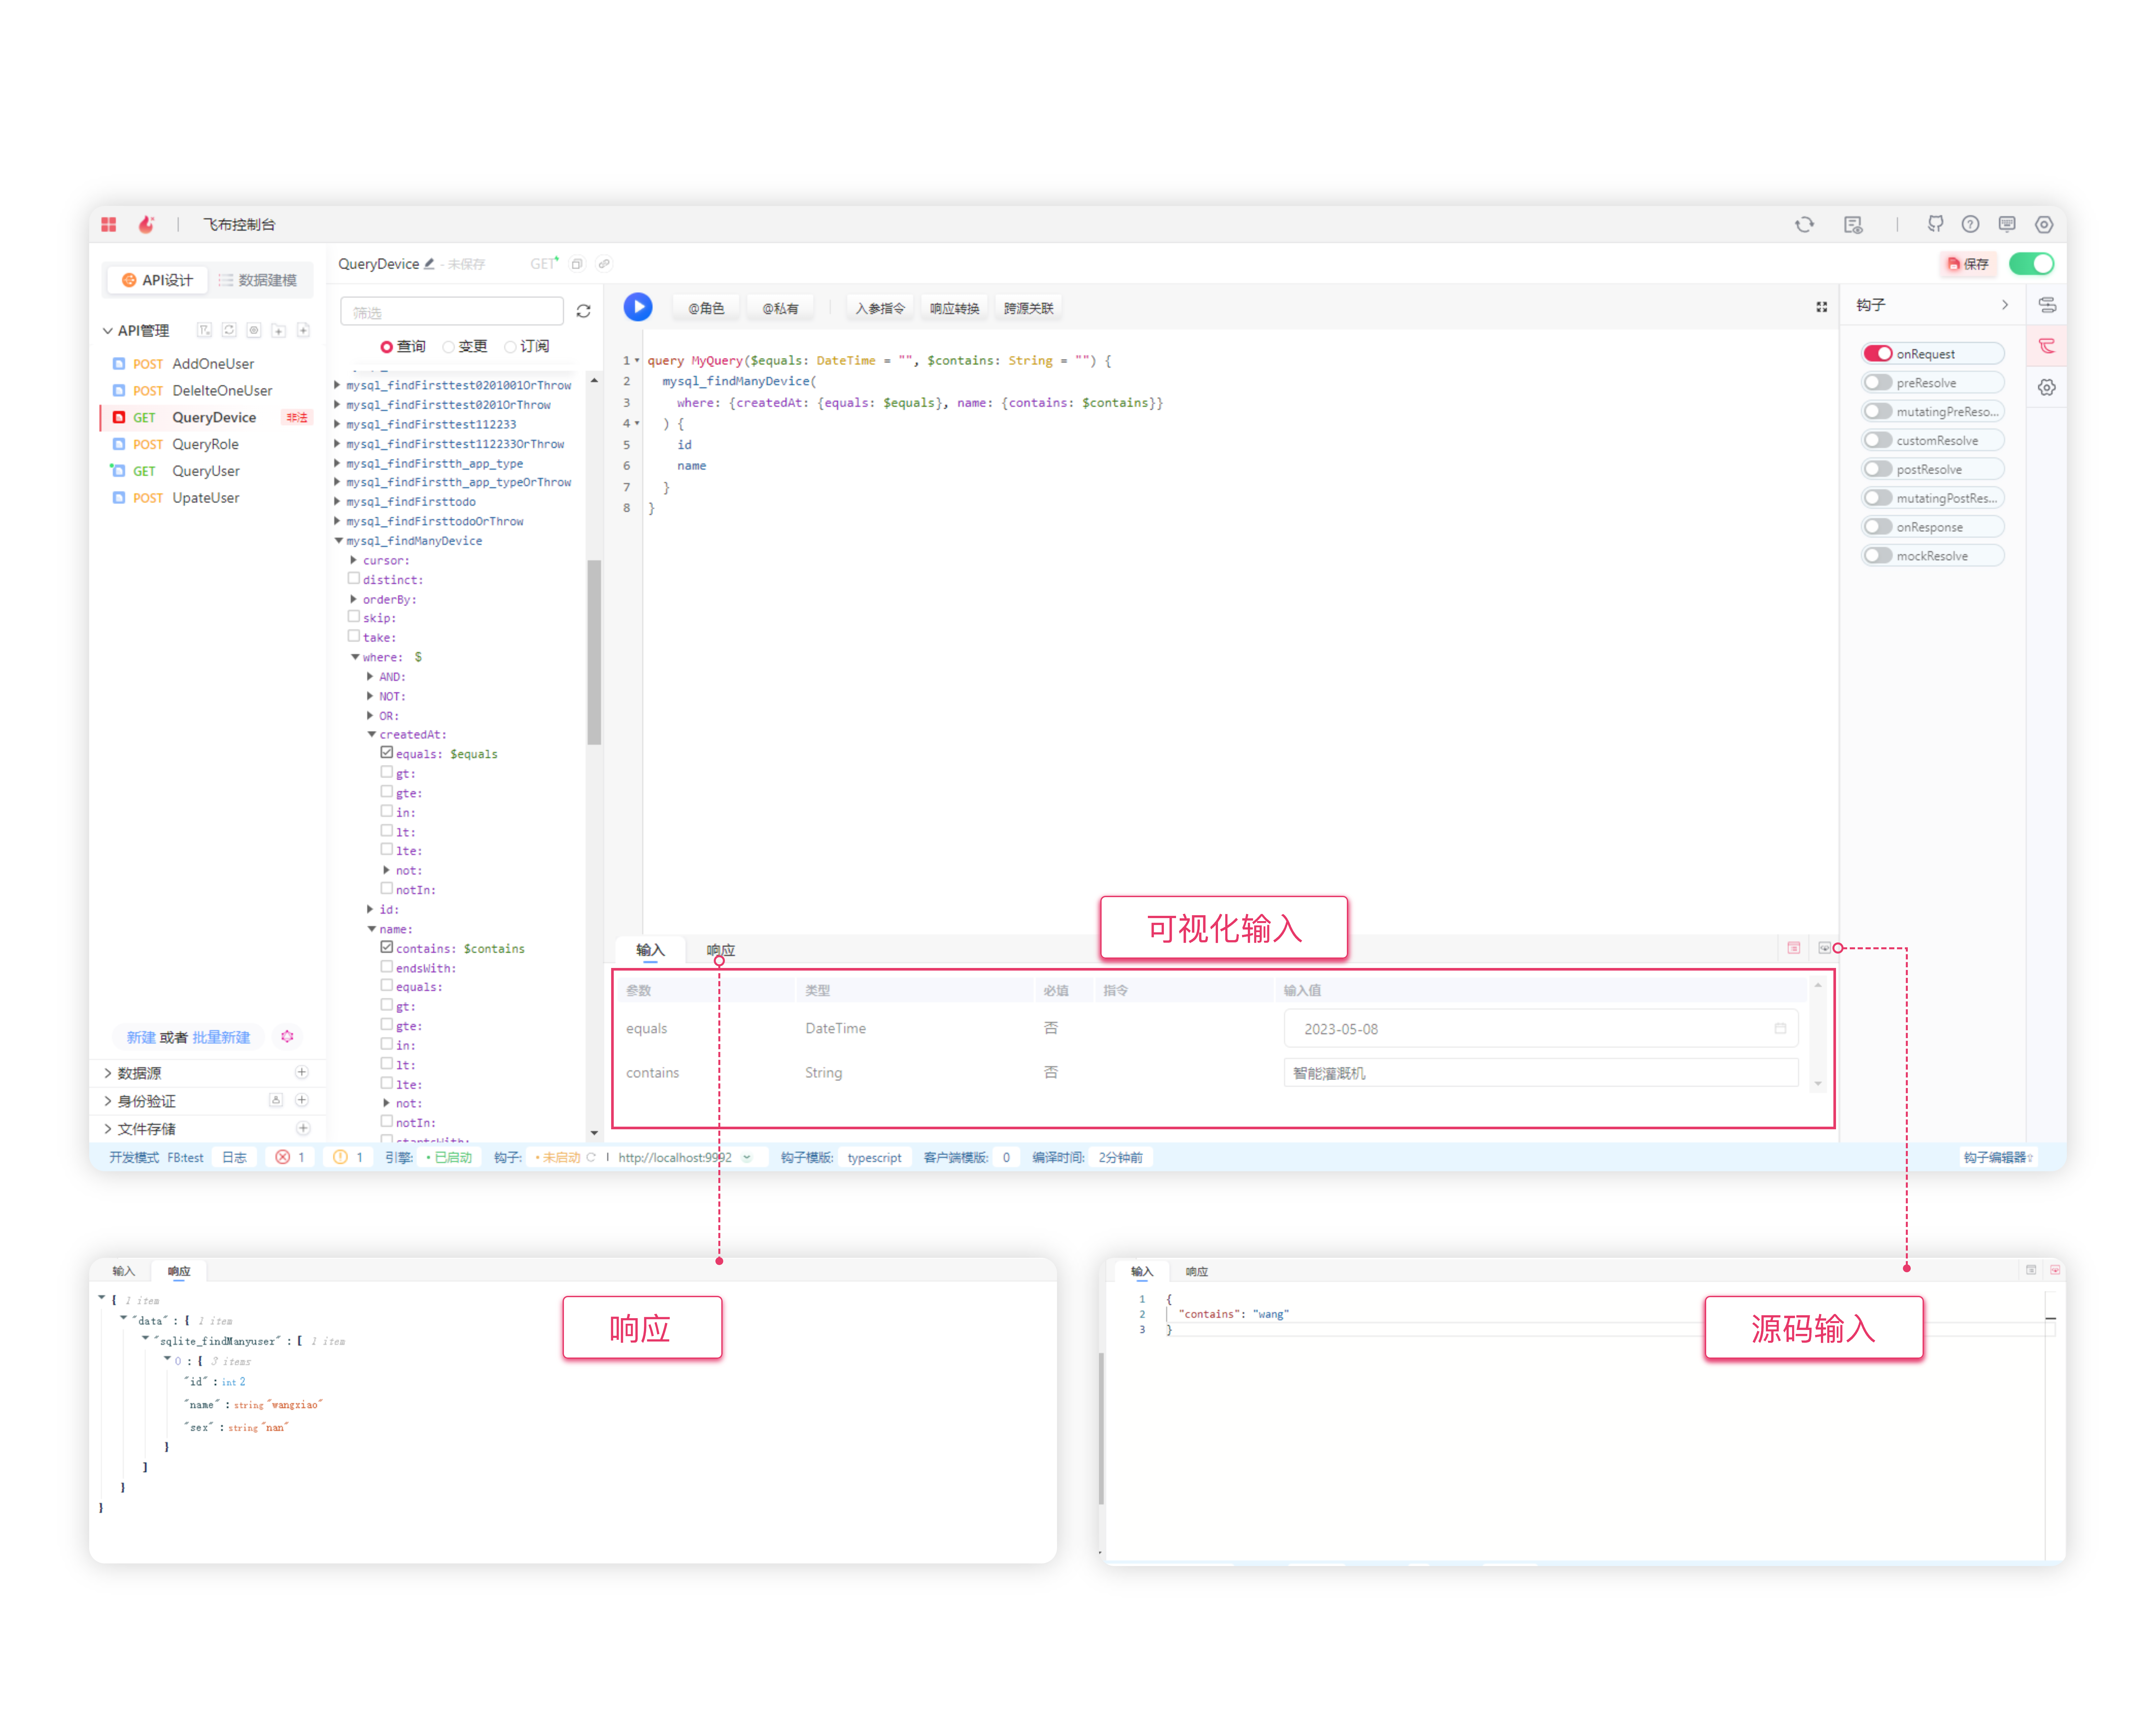Open the settings gear in the top right
Screen dimensions: 2156x1730
[x=2044, y=224]
